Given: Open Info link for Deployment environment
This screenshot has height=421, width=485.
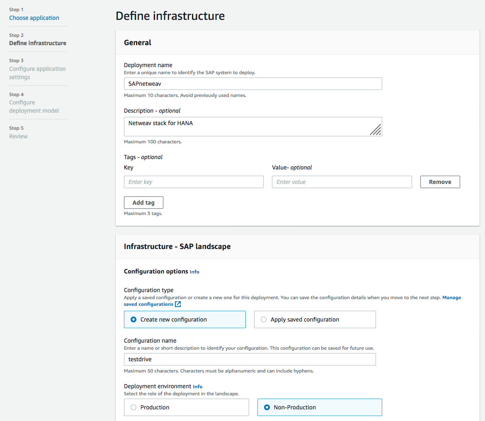Looking at the screenshot, I should [197, 387].
